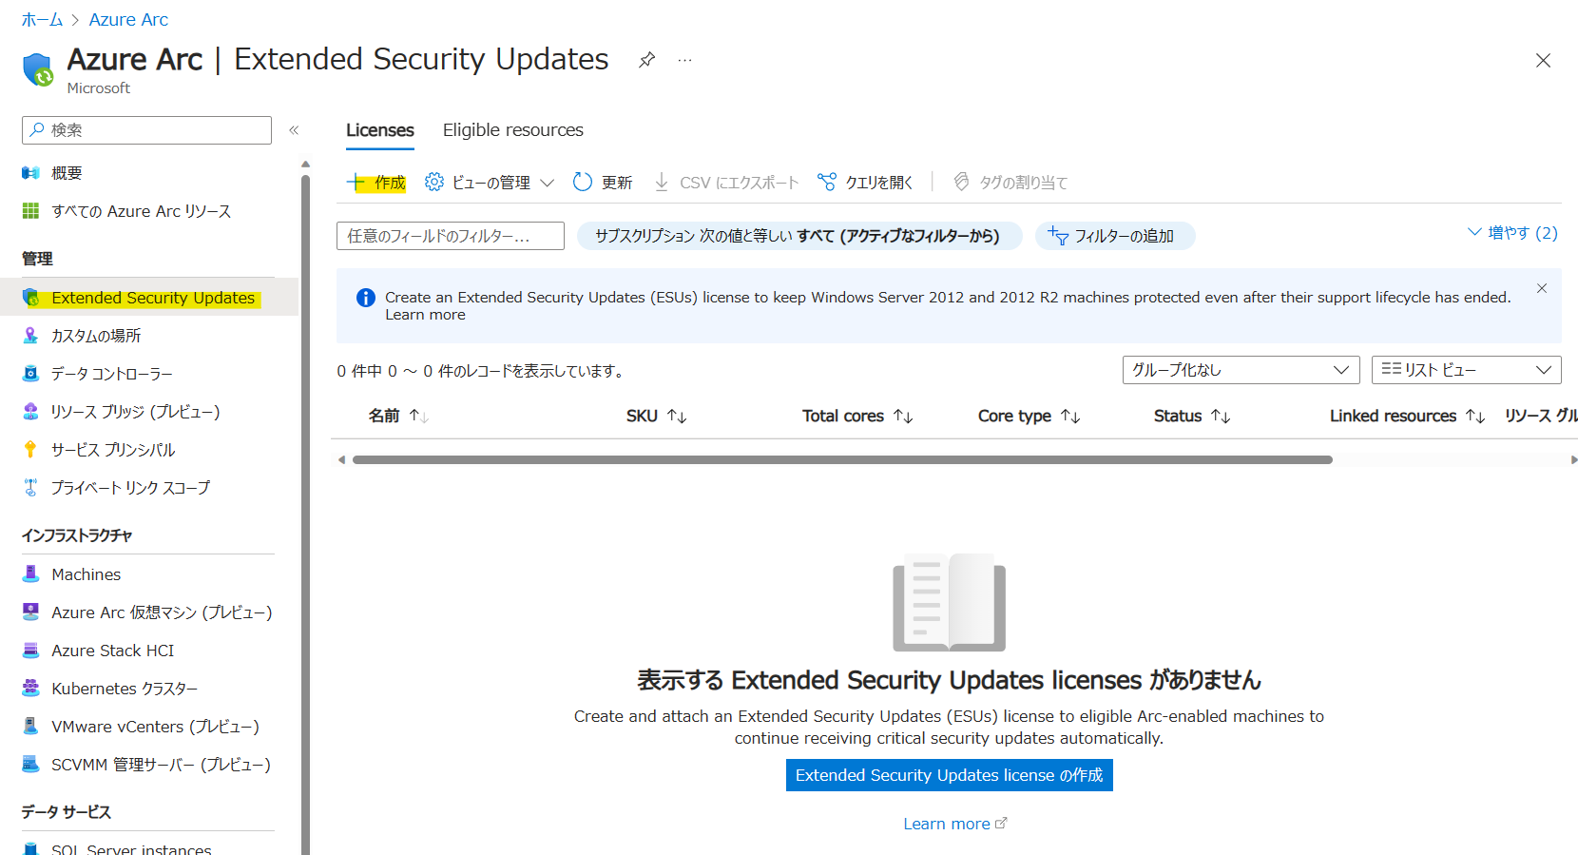This screenshot has width=1578, height=855.
Task: Click the 更新 refresh icon
Action: 583,182
